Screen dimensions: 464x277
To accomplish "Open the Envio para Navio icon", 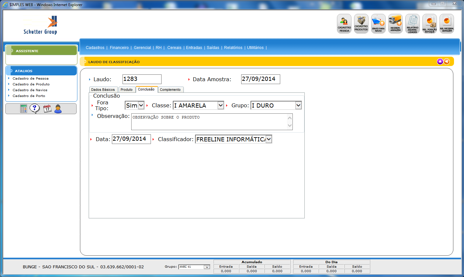I will (378, 24).
